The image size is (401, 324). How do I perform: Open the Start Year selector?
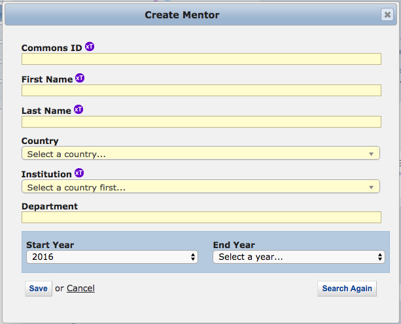point(112,257)
